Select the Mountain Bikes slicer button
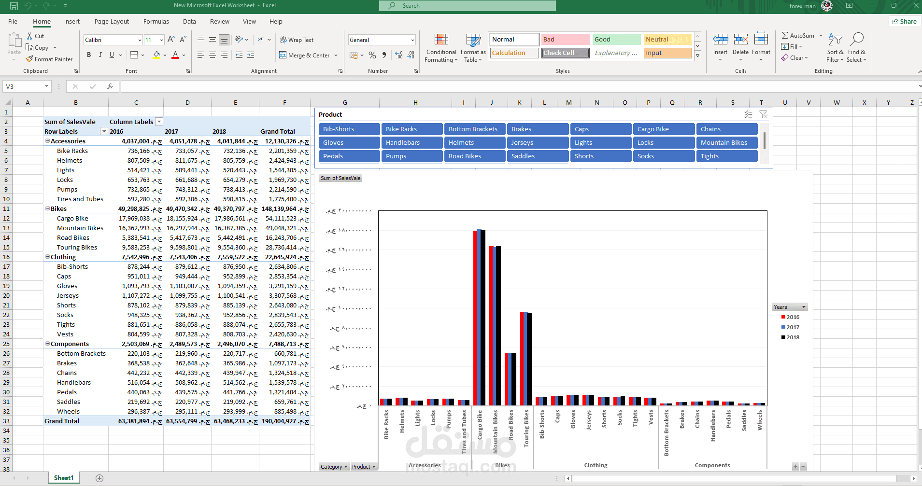 coord(727,142)
